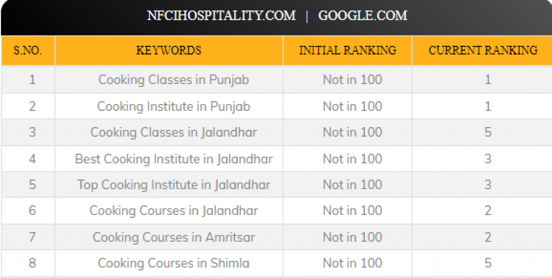
Task: Click the INITIAL RANKING column header
Action: pos(348,50)
